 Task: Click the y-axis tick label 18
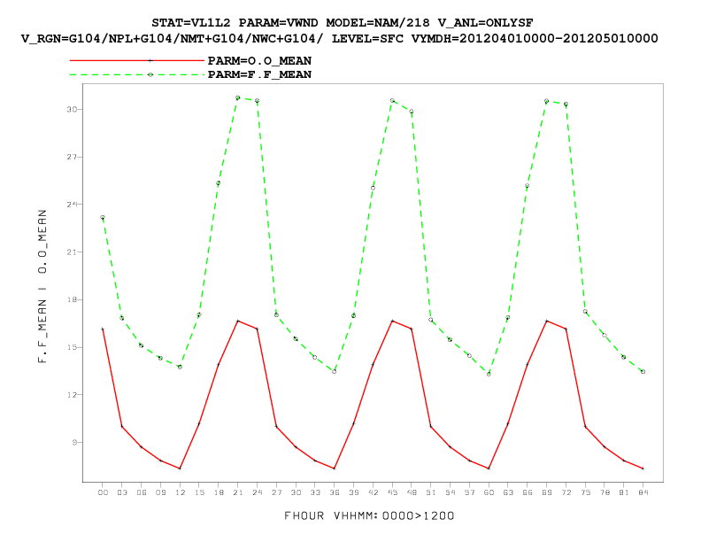pos(72,299)
